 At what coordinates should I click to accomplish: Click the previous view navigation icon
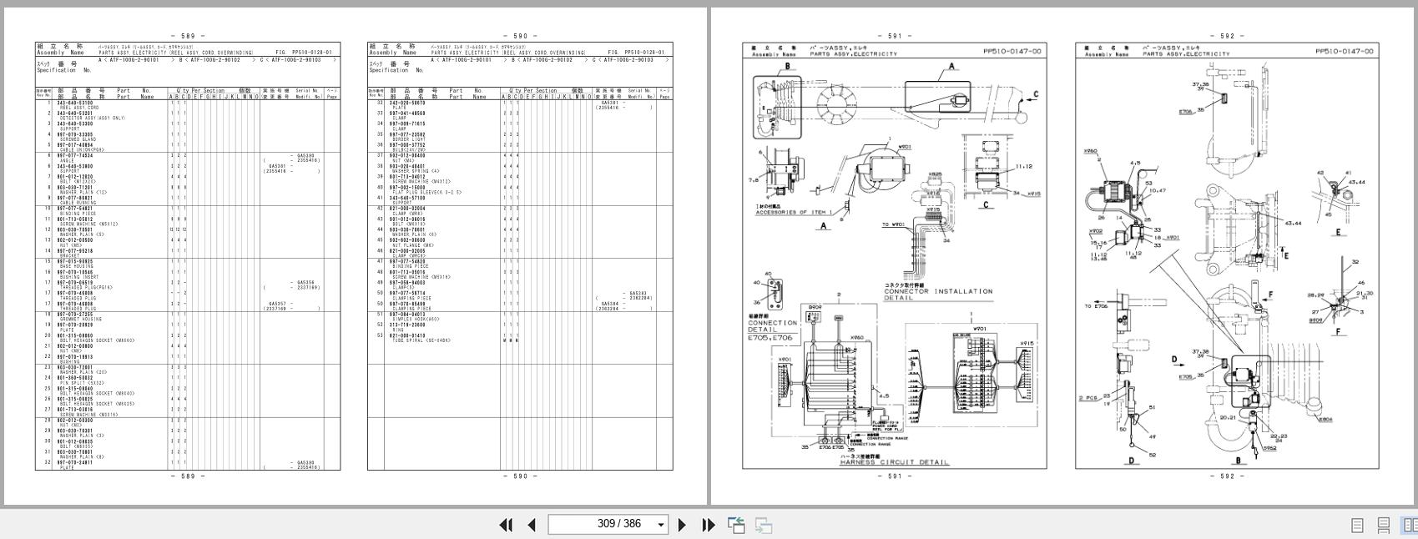point(736,525)
